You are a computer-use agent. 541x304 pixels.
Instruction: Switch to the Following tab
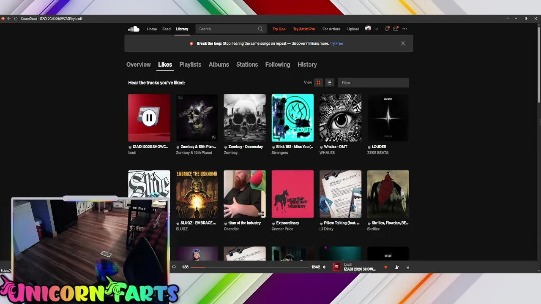pyautogui.click(x=278, y=65)
